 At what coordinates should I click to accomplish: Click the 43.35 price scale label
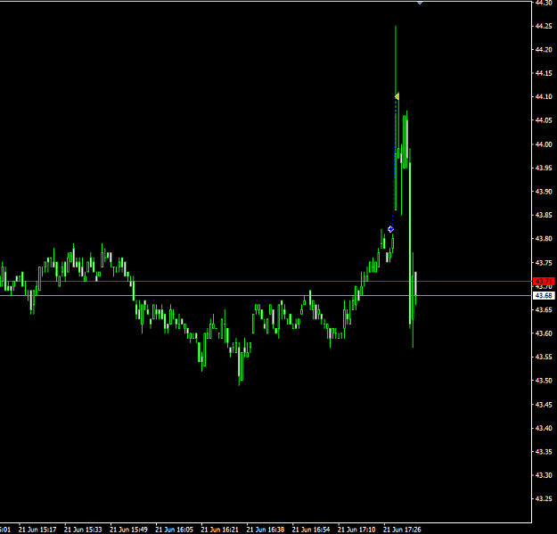tap(544, 452)
